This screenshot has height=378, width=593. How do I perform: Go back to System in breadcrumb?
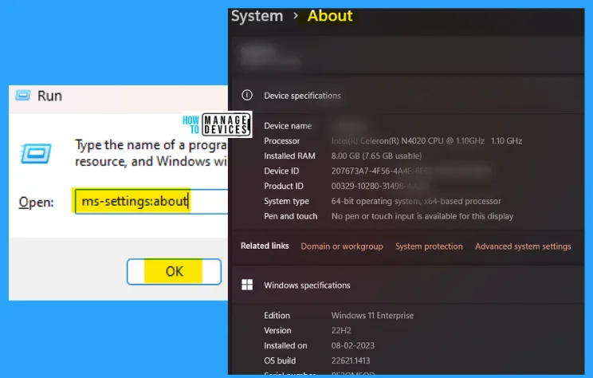click(x=257, y=16)
